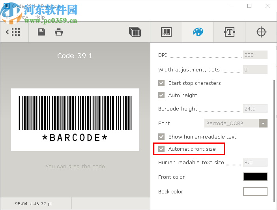Open the File menu

pos(7,17)
